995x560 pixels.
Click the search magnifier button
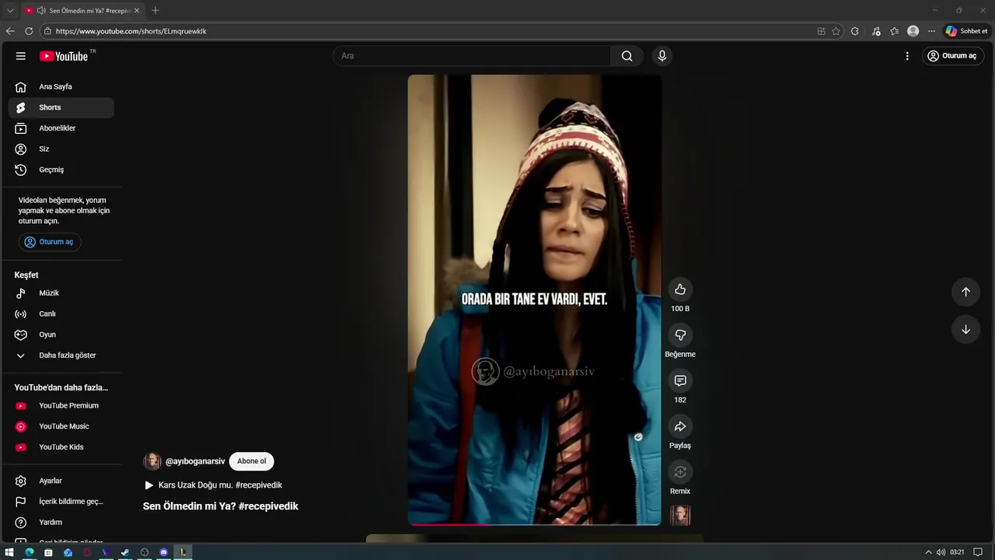tap(627, 56)
